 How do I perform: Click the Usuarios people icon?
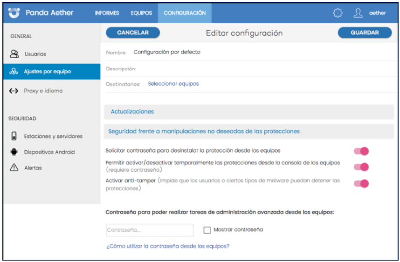tap(14, 54)
